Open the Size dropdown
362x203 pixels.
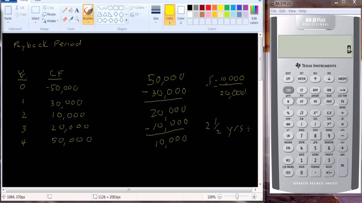[156, 14]
